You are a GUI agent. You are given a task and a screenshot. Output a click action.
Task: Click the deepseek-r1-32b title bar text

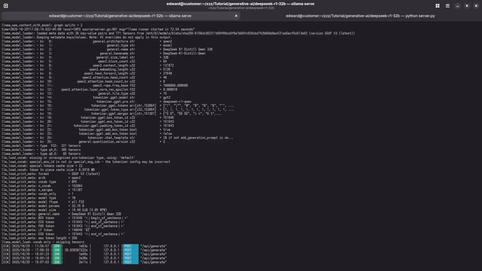(x=241, y=4)
